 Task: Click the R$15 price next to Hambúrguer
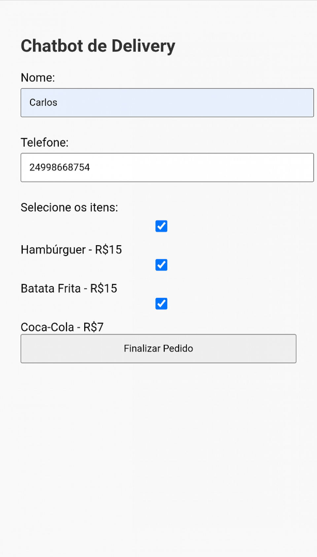coord(109,250)
